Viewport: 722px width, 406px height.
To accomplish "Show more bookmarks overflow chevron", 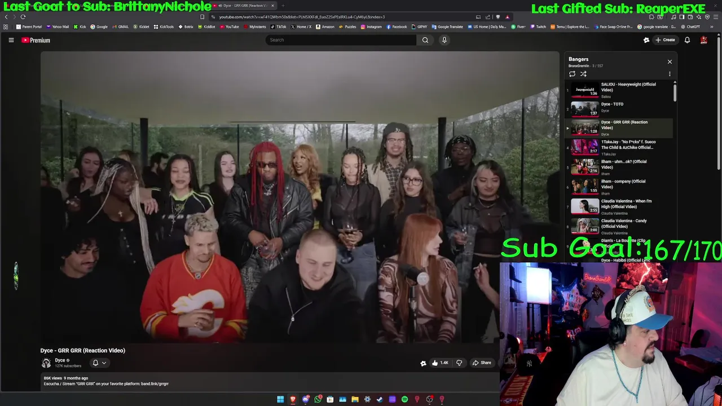I will pyautogui.click(x=712, y=27).
